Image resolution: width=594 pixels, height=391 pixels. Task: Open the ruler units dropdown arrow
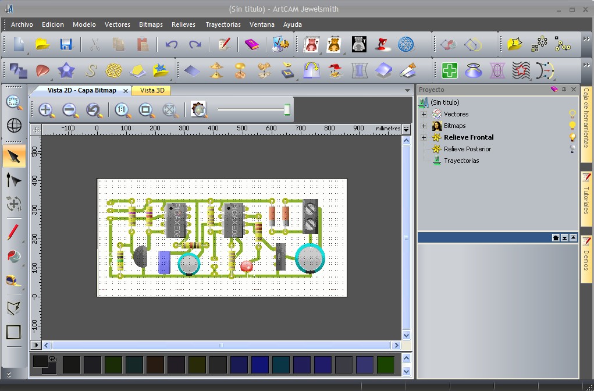pyautogui.click(x=406, y=129)
